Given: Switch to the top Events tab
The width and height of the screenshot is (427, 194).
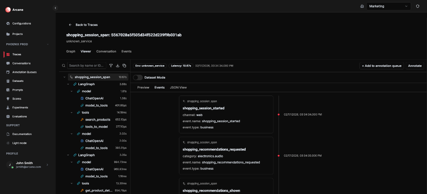Looking at the screenshot, I should pos(126,52).
